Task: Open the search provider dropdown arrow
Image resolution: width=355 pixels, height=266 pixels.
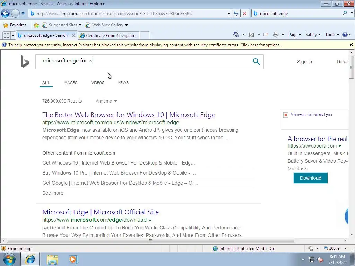Action: pos(352,13)
